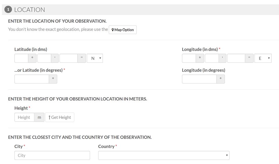Focus the decimal Longitude (in degrees) field
Viewport: 279px width, 164px height.
click(x=199, y=79)
